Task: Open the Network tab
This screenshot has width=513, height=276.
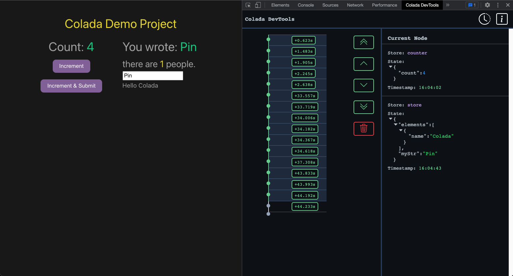Action: click(355, 5)
